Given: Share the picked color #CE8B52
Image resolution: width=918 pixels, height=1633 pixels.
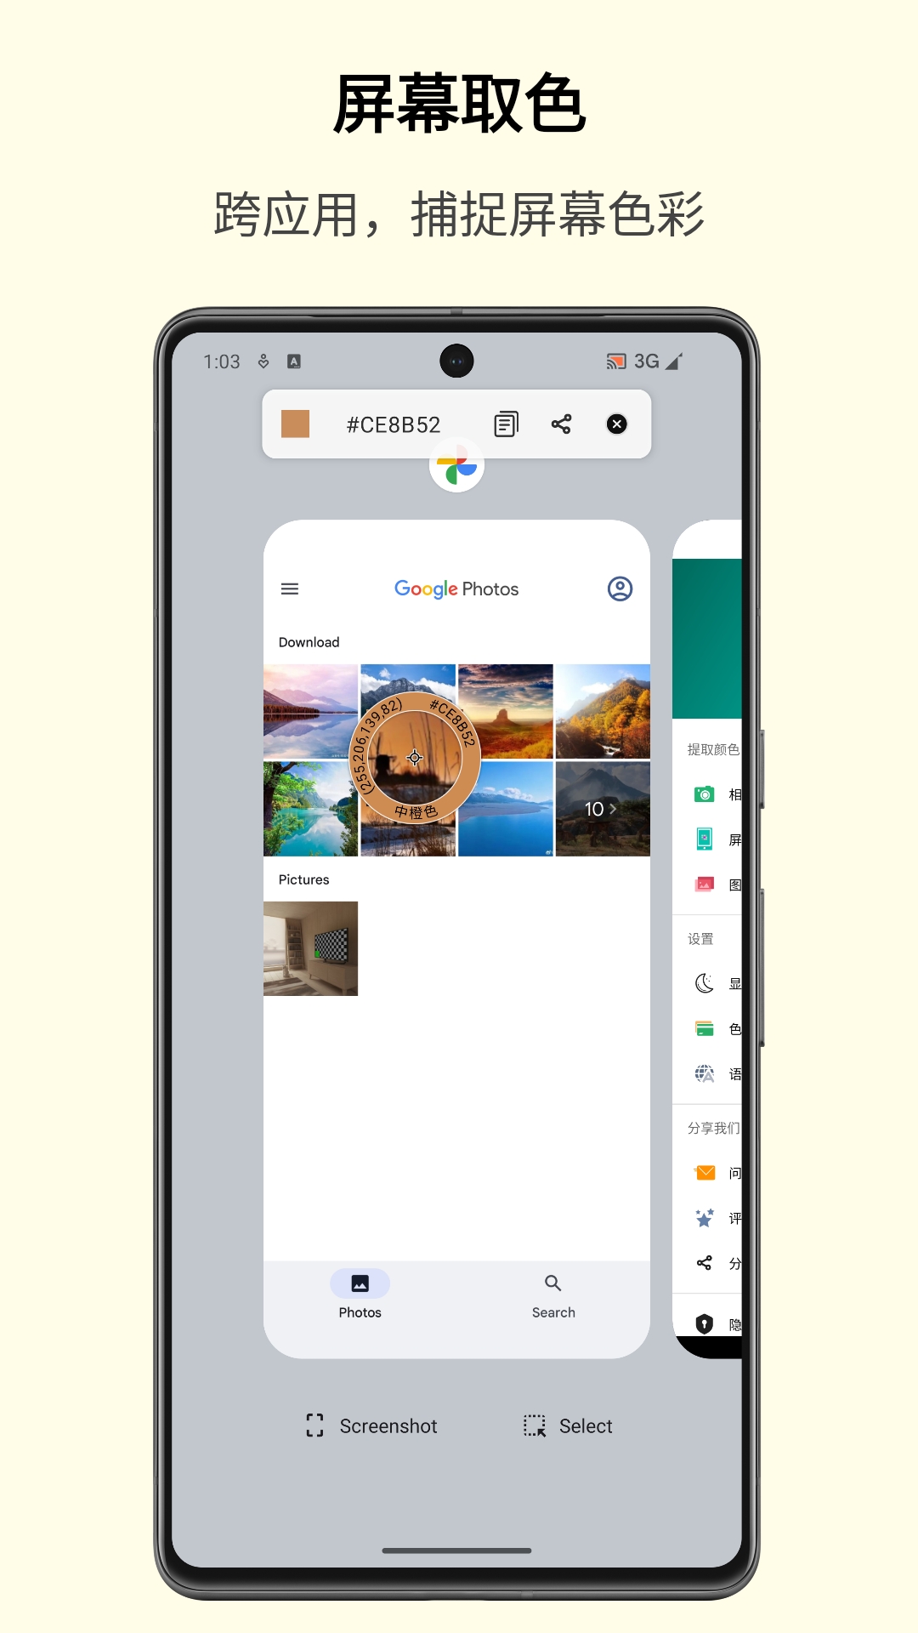Looking at the screenshot, I should [x=561, y=424].
